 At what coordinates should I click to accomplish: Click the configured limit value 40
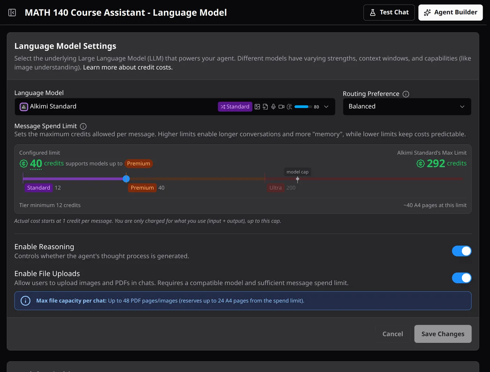(x=36, y=163)
